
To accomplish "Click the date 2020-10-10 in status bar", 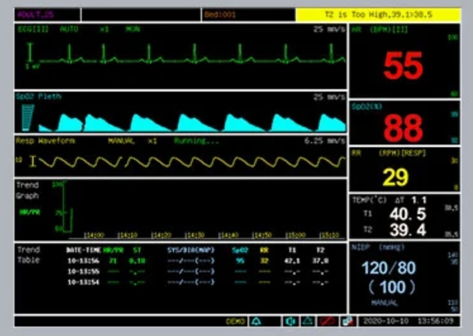I will pyautogui.click(x=386, y=321).
